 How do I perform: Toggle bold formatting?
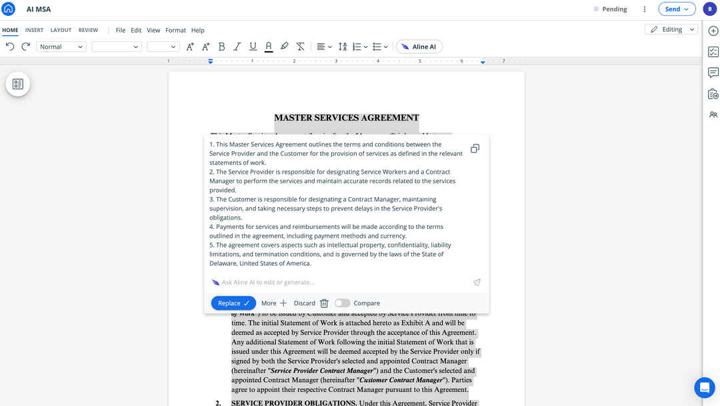point(221,47)
